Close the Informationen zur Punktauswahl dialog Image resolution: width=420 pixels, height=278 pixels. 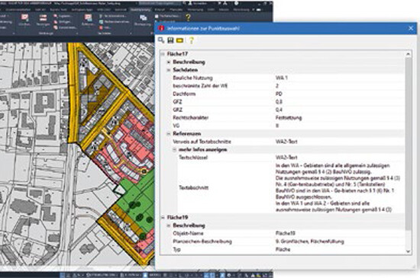411,28
